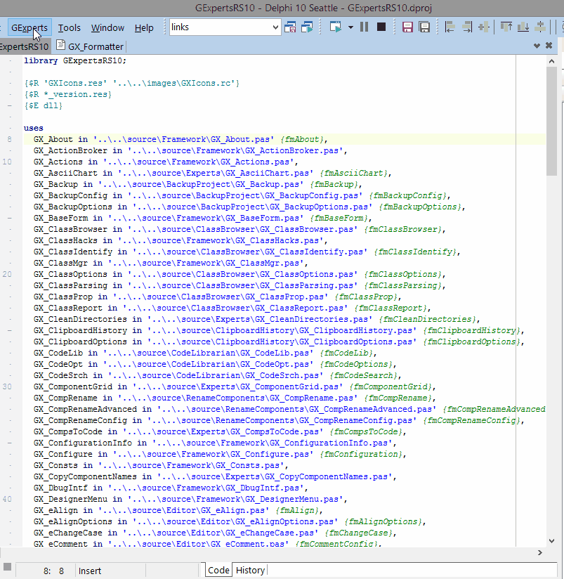Click the GX_DesignerMenu unit name
Image resolution: width=564 pixels, height=579 pixels.
pos(70,499)
